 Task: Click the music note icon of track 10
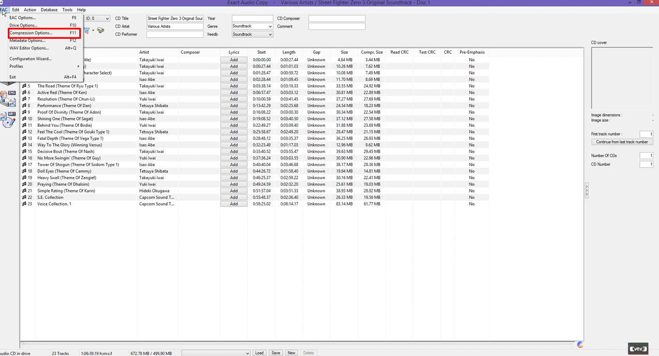click(x=24, y=118)
